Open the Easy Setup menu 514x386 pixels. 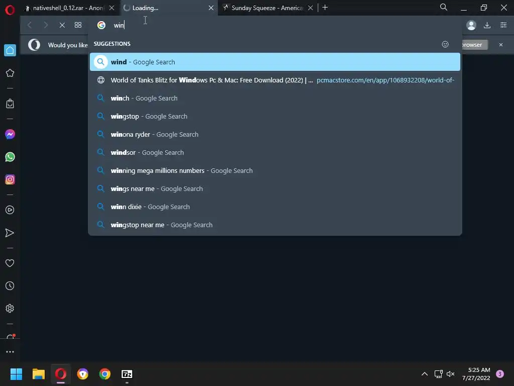[x=503, y=25]
